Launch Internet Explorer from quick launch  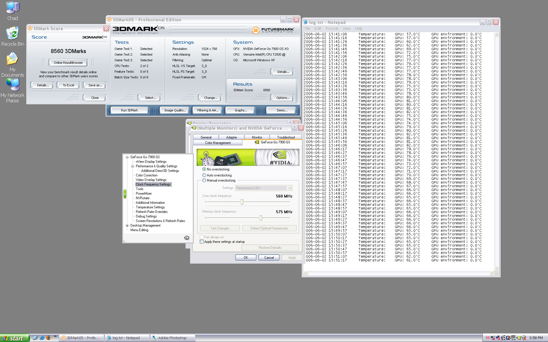pos(42,338)
